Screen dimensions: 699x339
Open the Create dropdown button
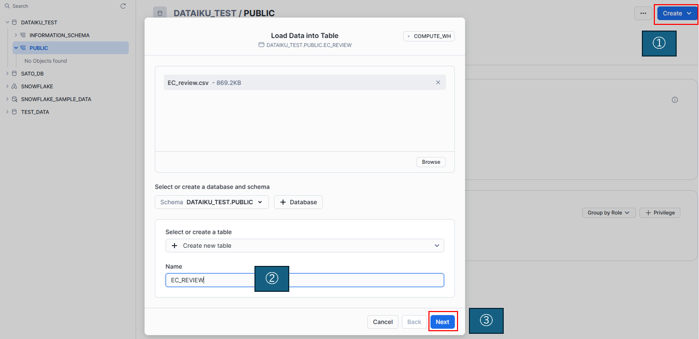pos(677,13)
